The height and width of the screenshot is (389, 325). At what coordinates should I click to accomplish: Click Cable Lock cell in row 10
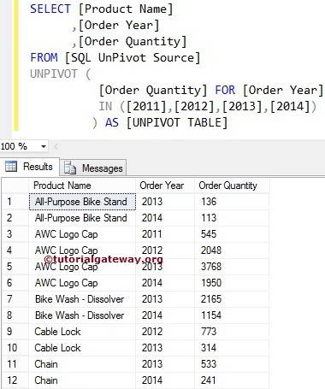click(x=57, y=348)
